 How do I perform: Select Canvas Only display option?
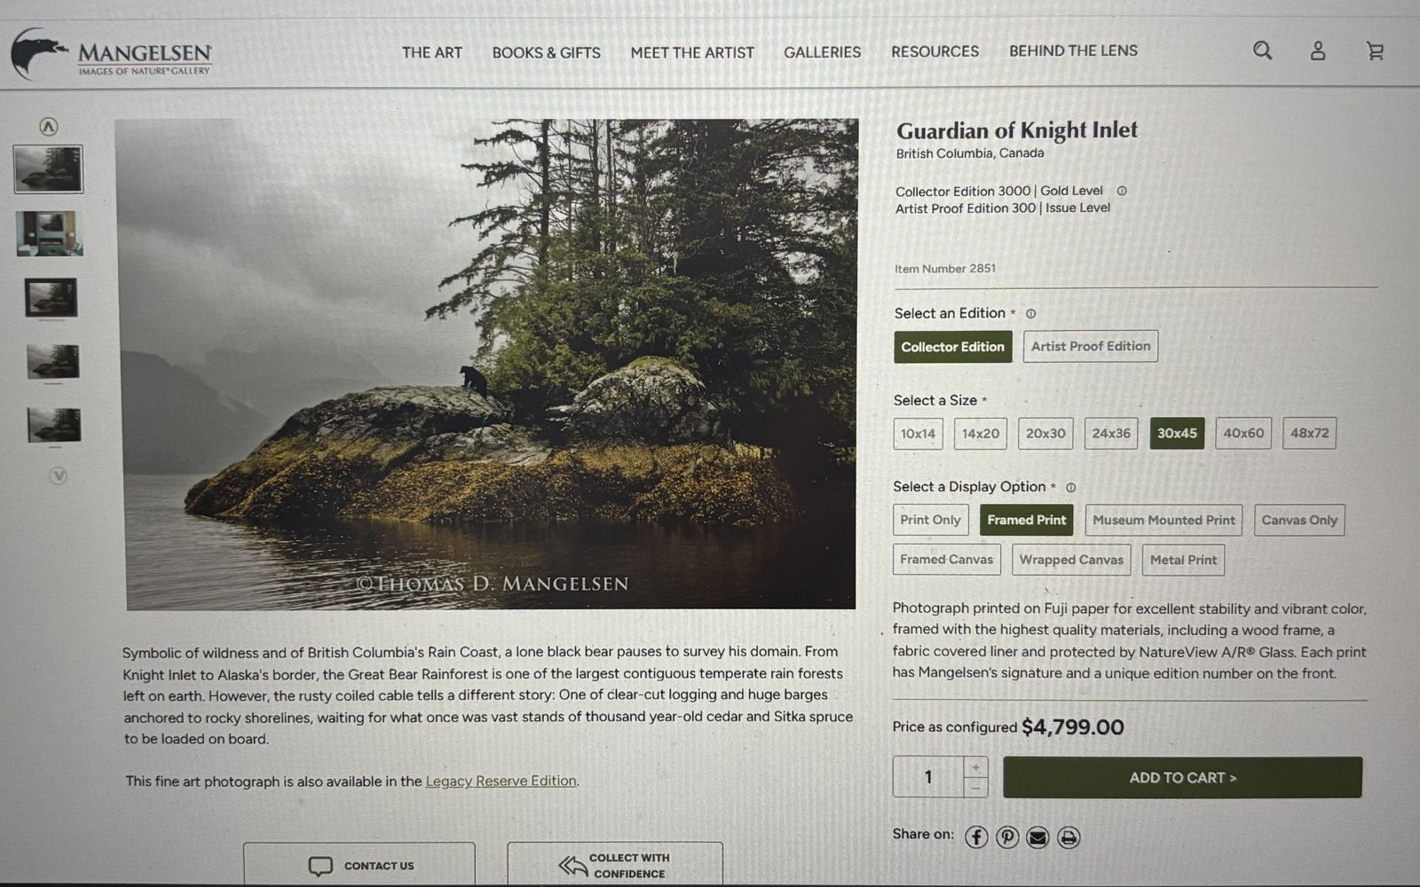[1298, 521]
